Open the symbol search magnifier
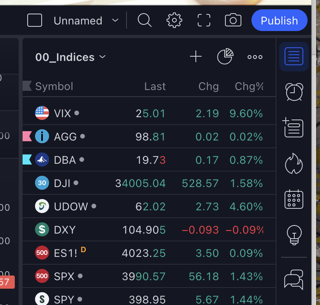 (144, 20)
